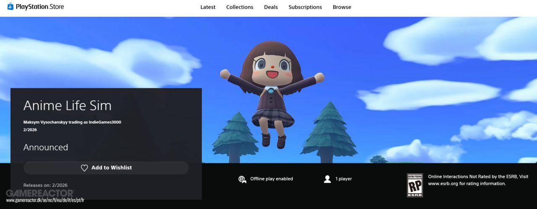Click the Offline play enabled label
Screen dimensions: 537x209
pyautogui.click(x=271, y=179)
